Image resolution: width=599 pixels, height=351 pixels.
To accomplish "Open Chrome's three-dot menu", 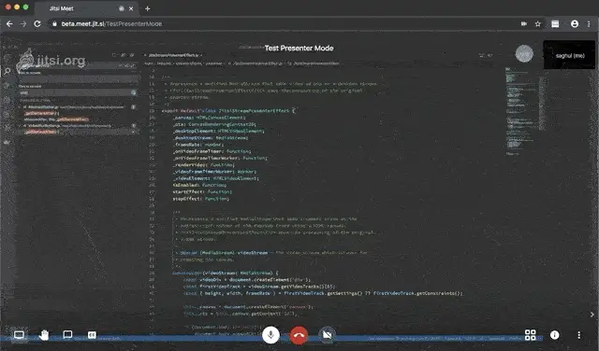I will [x=589, y=23].
